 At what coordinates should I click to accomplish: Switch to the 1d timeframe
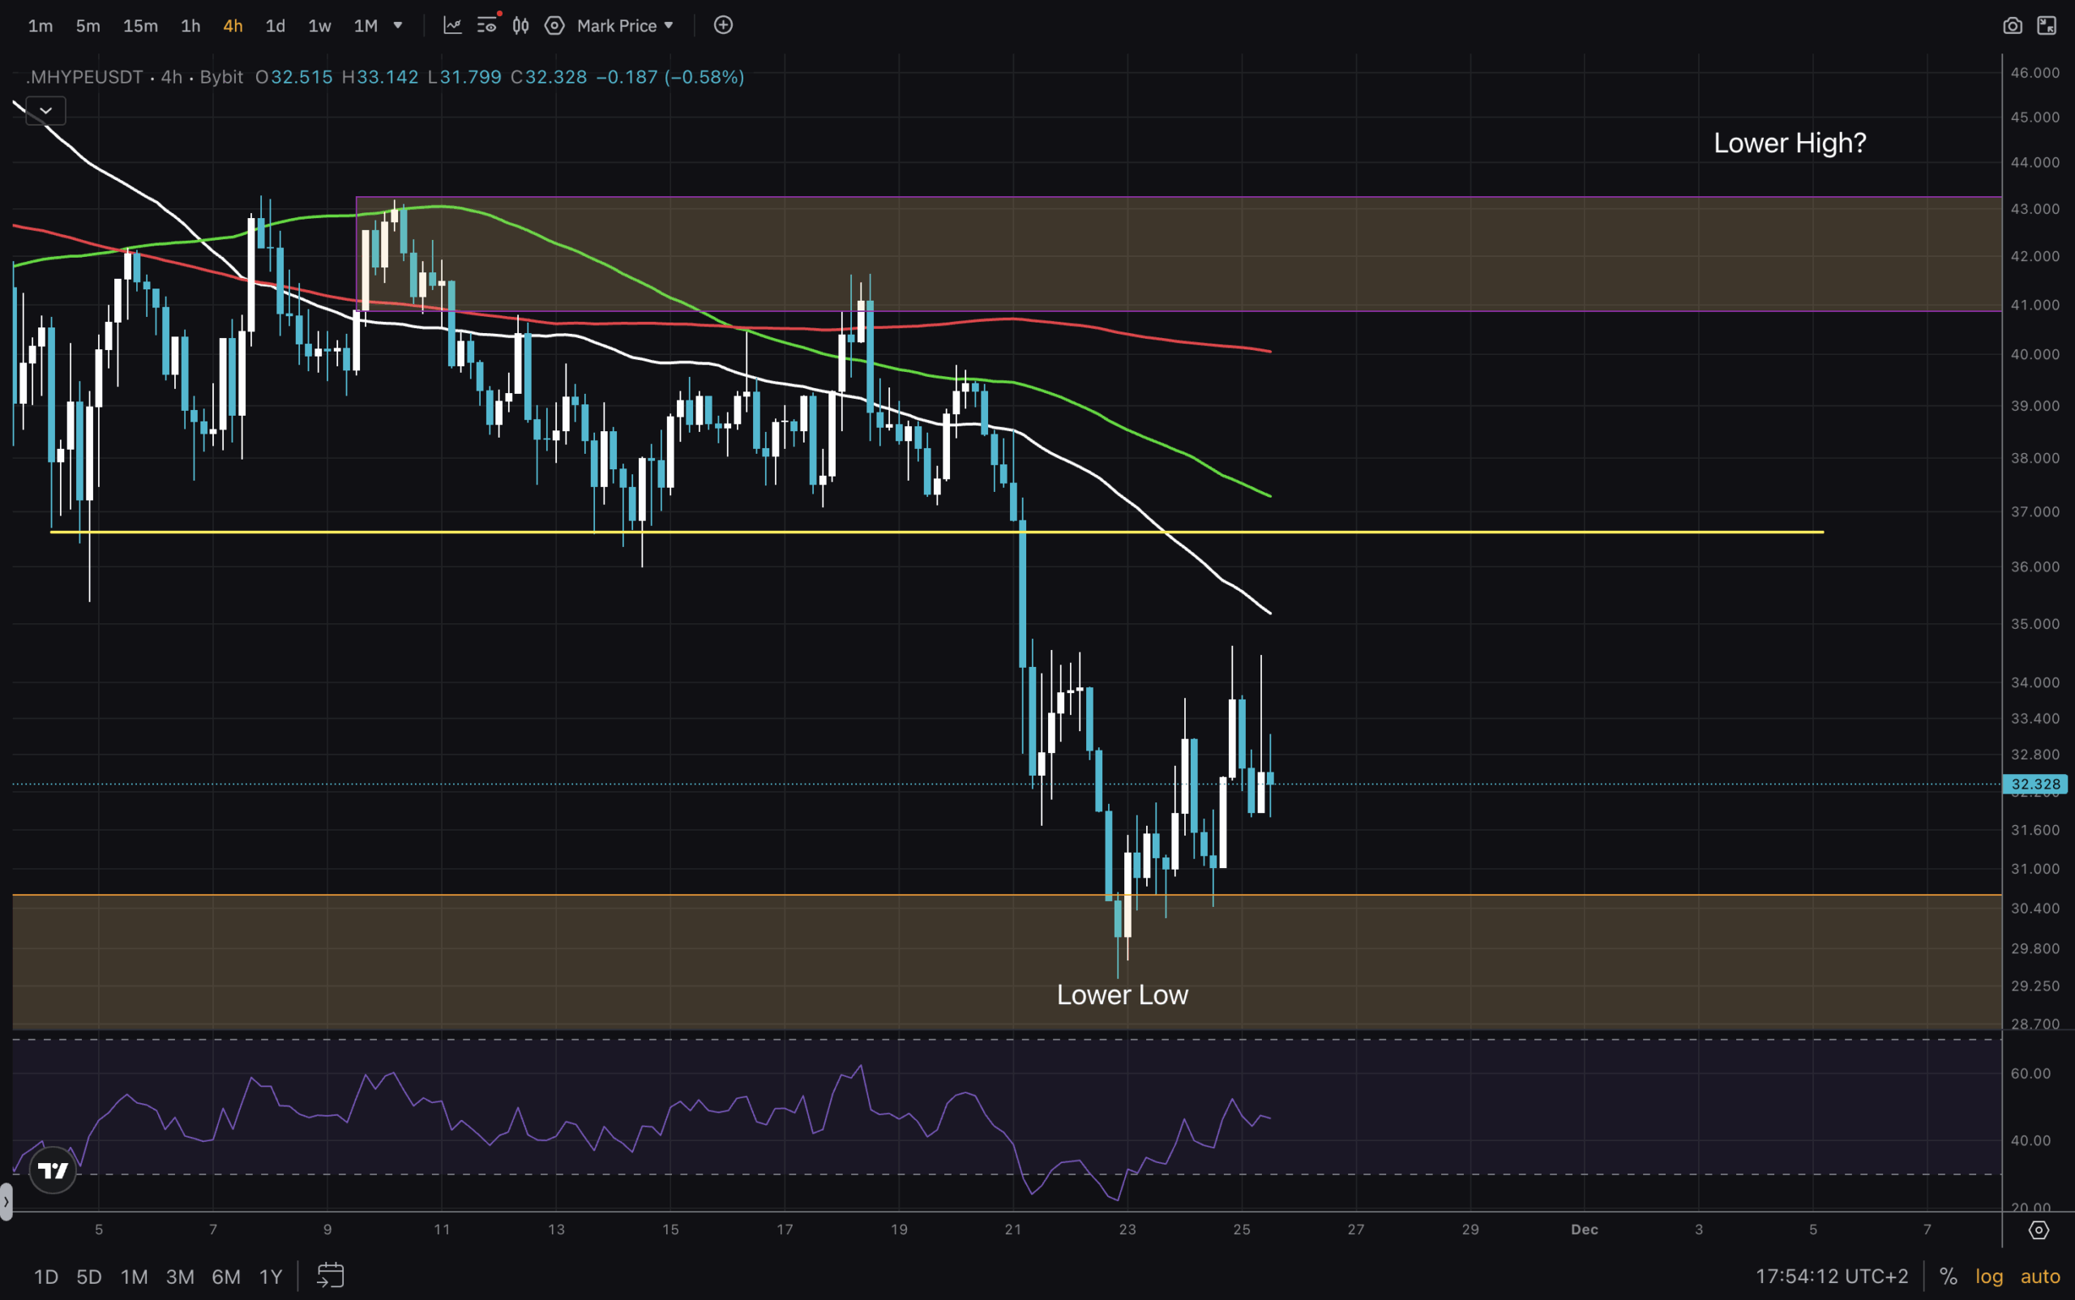(275, 26)
